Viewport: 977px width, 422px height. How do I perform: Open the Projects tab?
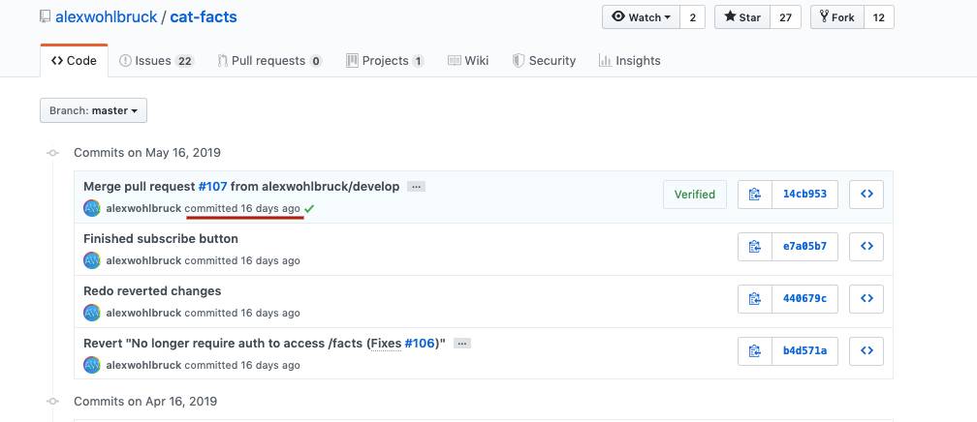385,60
